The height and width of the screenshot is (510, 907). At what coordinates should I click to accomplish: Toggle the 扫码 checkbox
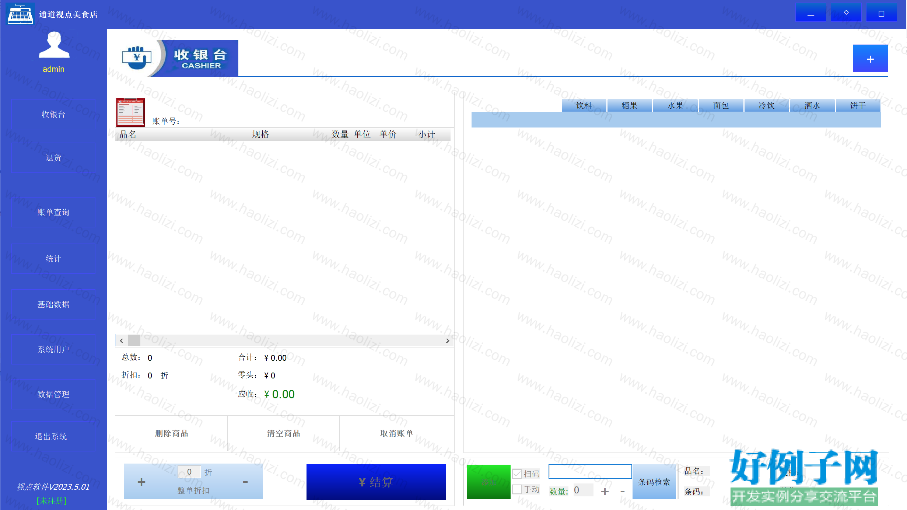[x=517, y=474]
